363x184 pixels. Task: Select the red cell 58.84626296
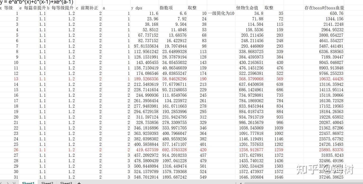tap(173, 79)
